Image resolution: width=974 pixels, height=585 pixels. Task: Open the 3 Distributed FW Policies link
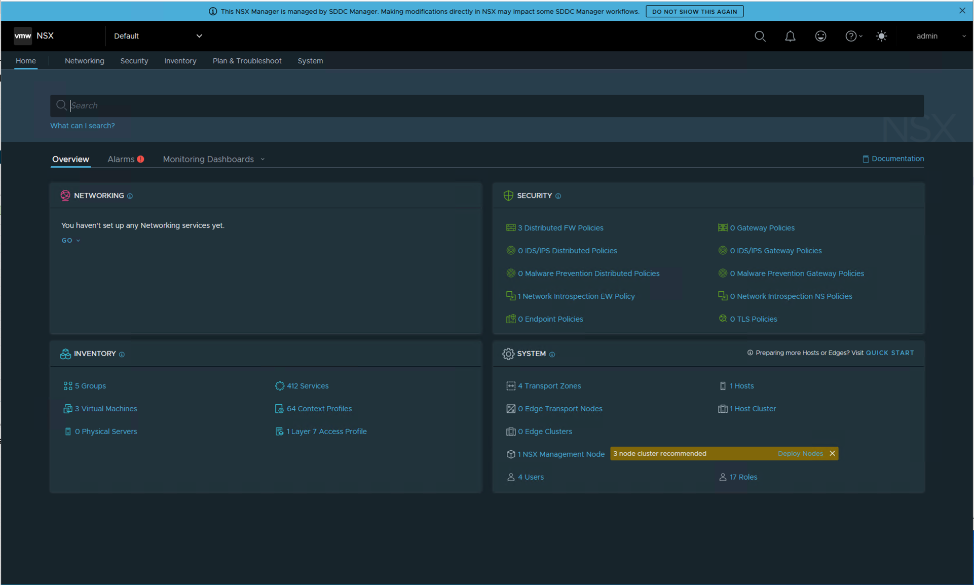pyautogui.click(x=560, y=227)
